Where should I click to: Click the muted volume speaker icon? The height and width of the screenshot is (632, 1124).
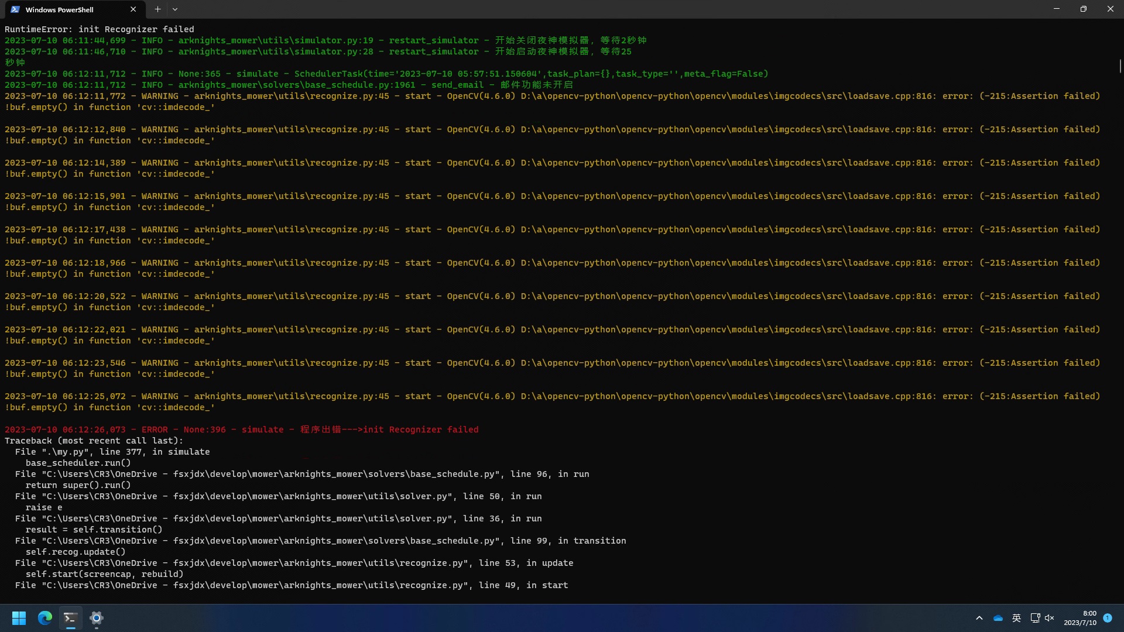pos(1049,618)
